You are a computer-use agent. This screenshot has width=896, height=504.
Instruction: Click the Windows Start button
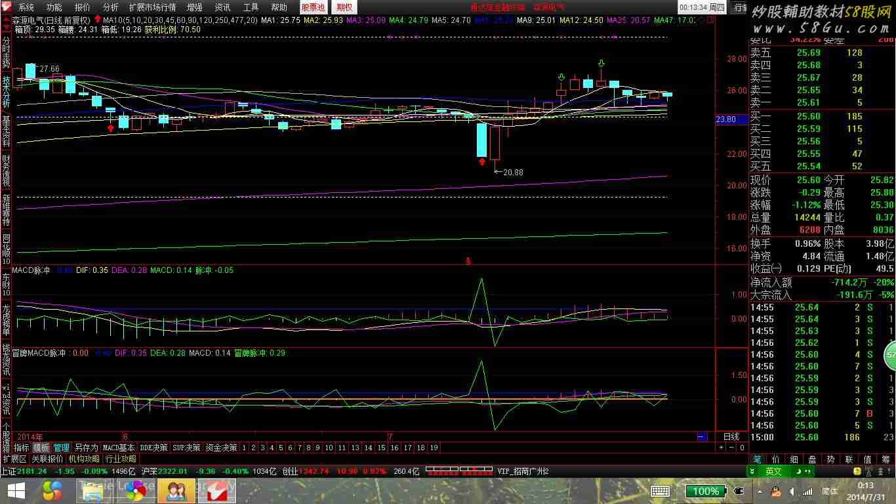click(x=16, y=491)
